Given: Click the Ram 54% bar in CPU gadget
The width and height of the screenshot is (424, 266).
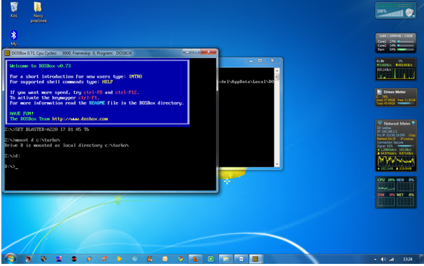Looking at the screenshot, I should click(405, 50).
